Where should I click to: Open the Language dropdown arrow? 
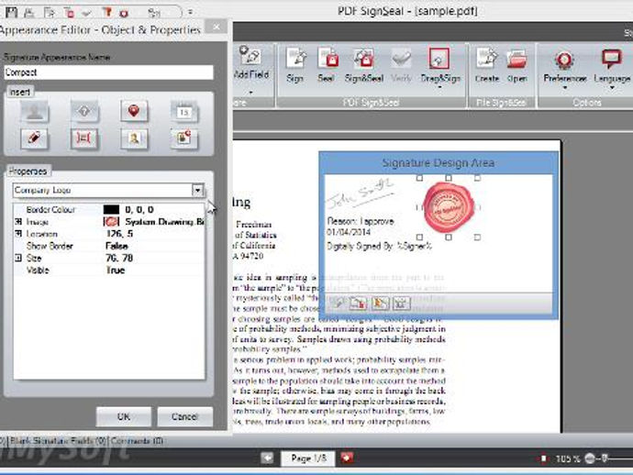click(612, 87)
